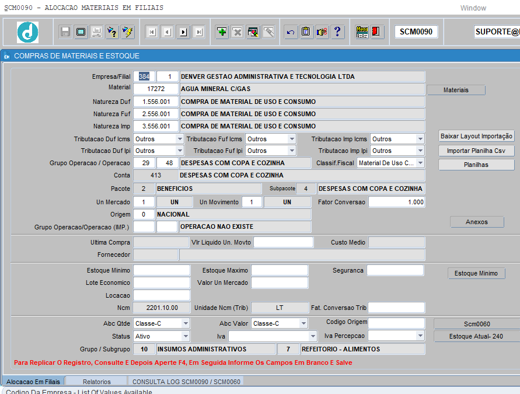This screenshot has height=394, width=520.
Task: Click the Save floppy disk icon
Action: [65, 32]
